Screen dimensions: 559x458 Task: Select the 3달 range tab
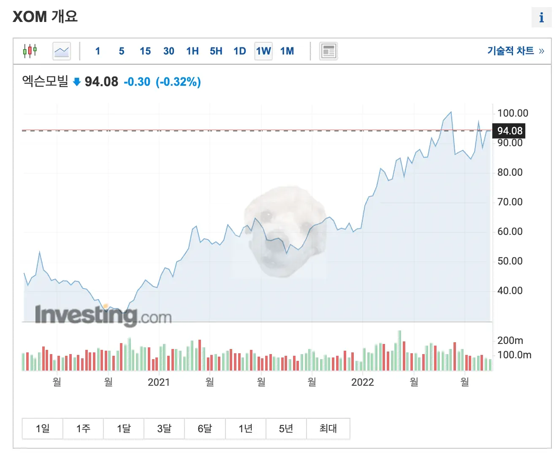pyautogui.click(x=164, y=428)
